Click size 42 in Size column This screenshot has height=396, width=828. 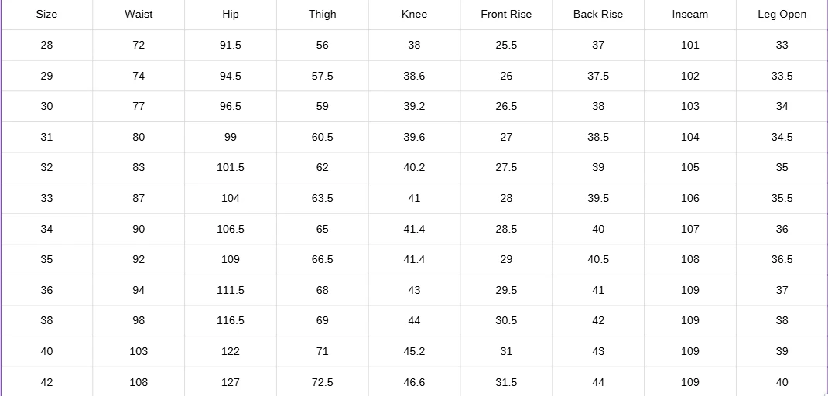tap(46, 382)
